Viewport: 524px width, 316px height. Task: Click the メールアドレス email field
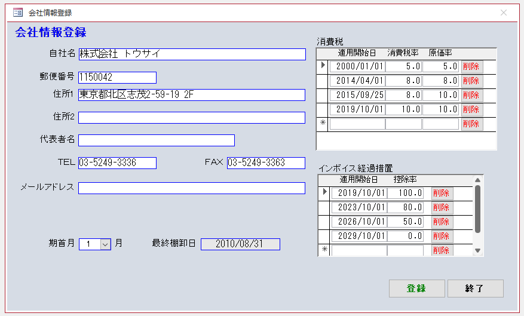click(192, 188)
